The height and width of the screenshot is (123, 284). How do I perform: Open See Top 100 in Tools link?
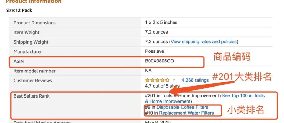click(243, 96)
